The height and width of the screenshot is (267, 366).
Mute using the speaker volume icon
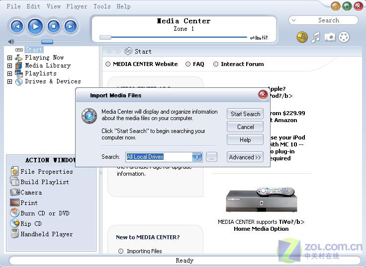point(11,42)
